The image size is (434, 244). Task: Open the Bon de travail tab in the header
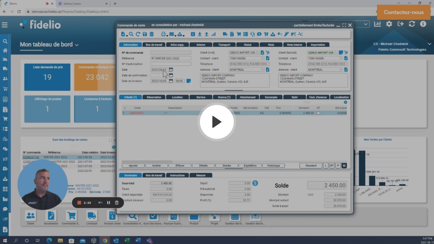point(154,45)
